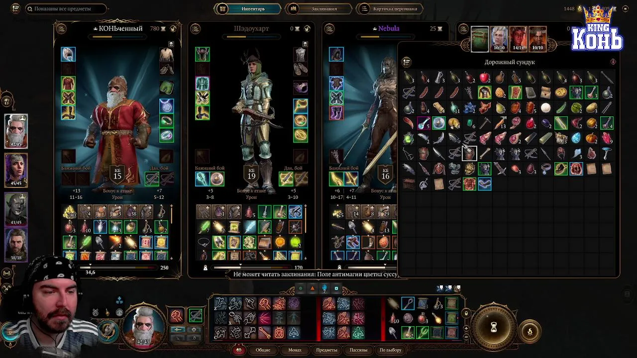Toggle the round icon beside КОНЬченный's 780 gold
This screenshot has width=637, height=358.
(x=173, y=28)
